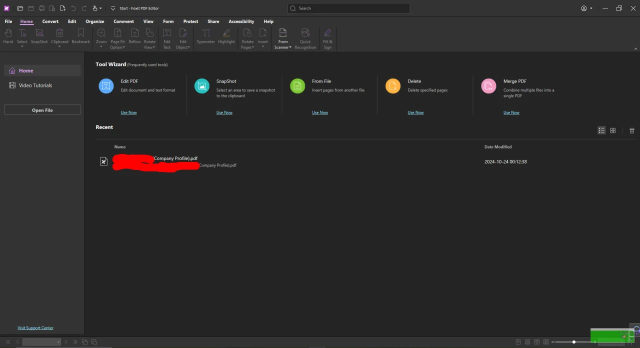Click the Open File button
This screenshot has width=640, height=348.
pos(42,110)
